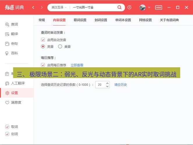The image size is (193, 145).
Task: Click the user avatar picture
Action: 143,8
